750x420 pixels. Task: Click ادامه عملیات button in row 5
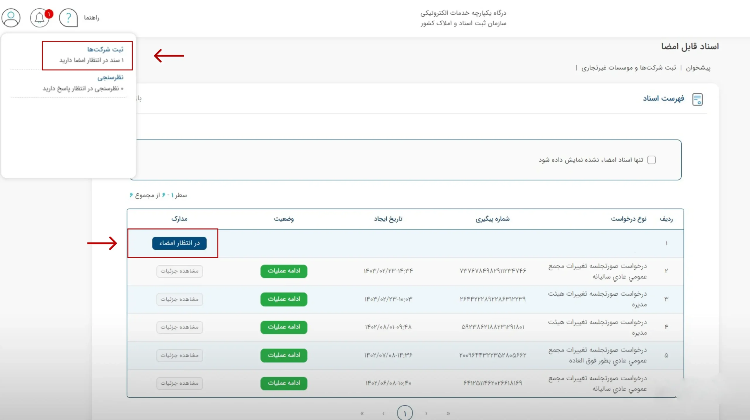pos(284,355)
